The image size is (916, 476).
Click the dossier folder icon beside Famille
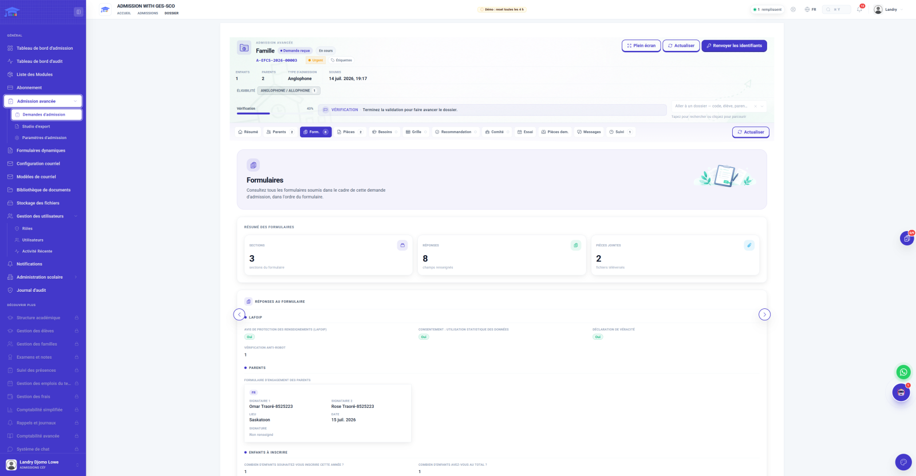point(244,48)
